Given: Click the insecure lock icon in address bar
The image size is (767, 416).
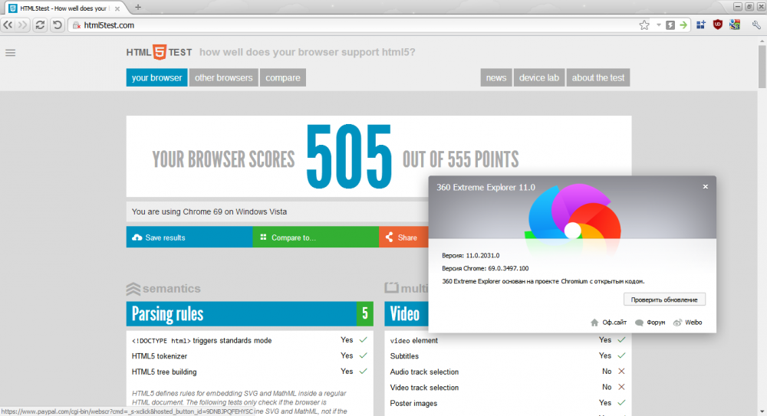Looking at the screenshot, I should tap(76, 25).
